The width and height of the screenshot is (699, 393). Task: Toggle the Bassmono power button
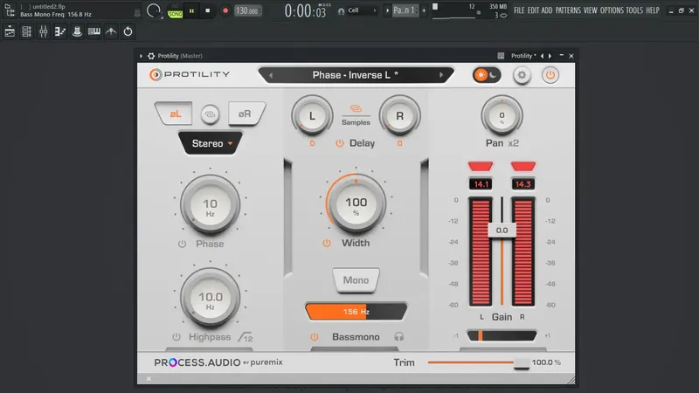pyautogui.click(x=315, y=337)
